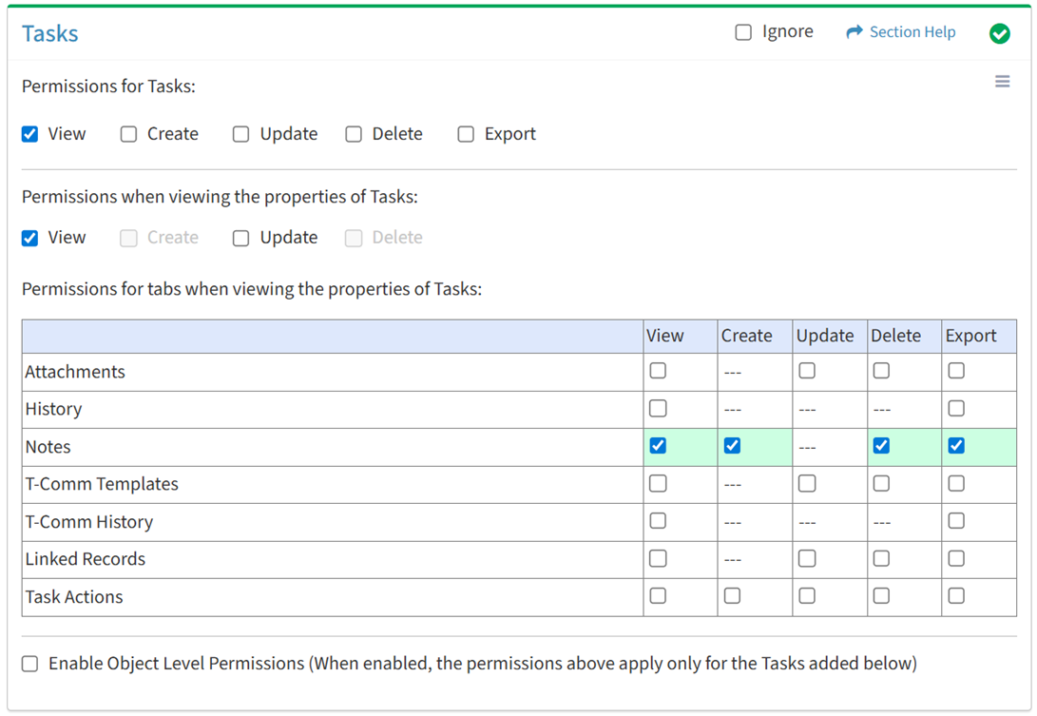This screenshot has height=716, width=1037.
Task: Enable Delete permission for Tasks
Action: click(354, 134)
